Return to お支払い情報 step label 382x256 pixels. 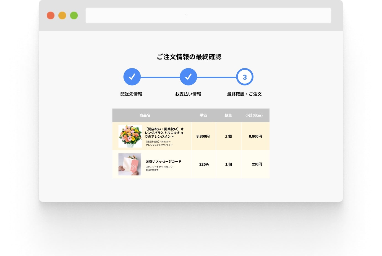click(x=188, y=94)
